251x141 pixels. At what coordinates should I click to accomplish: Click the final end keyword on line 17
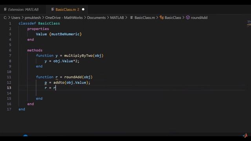click(22, 109)
